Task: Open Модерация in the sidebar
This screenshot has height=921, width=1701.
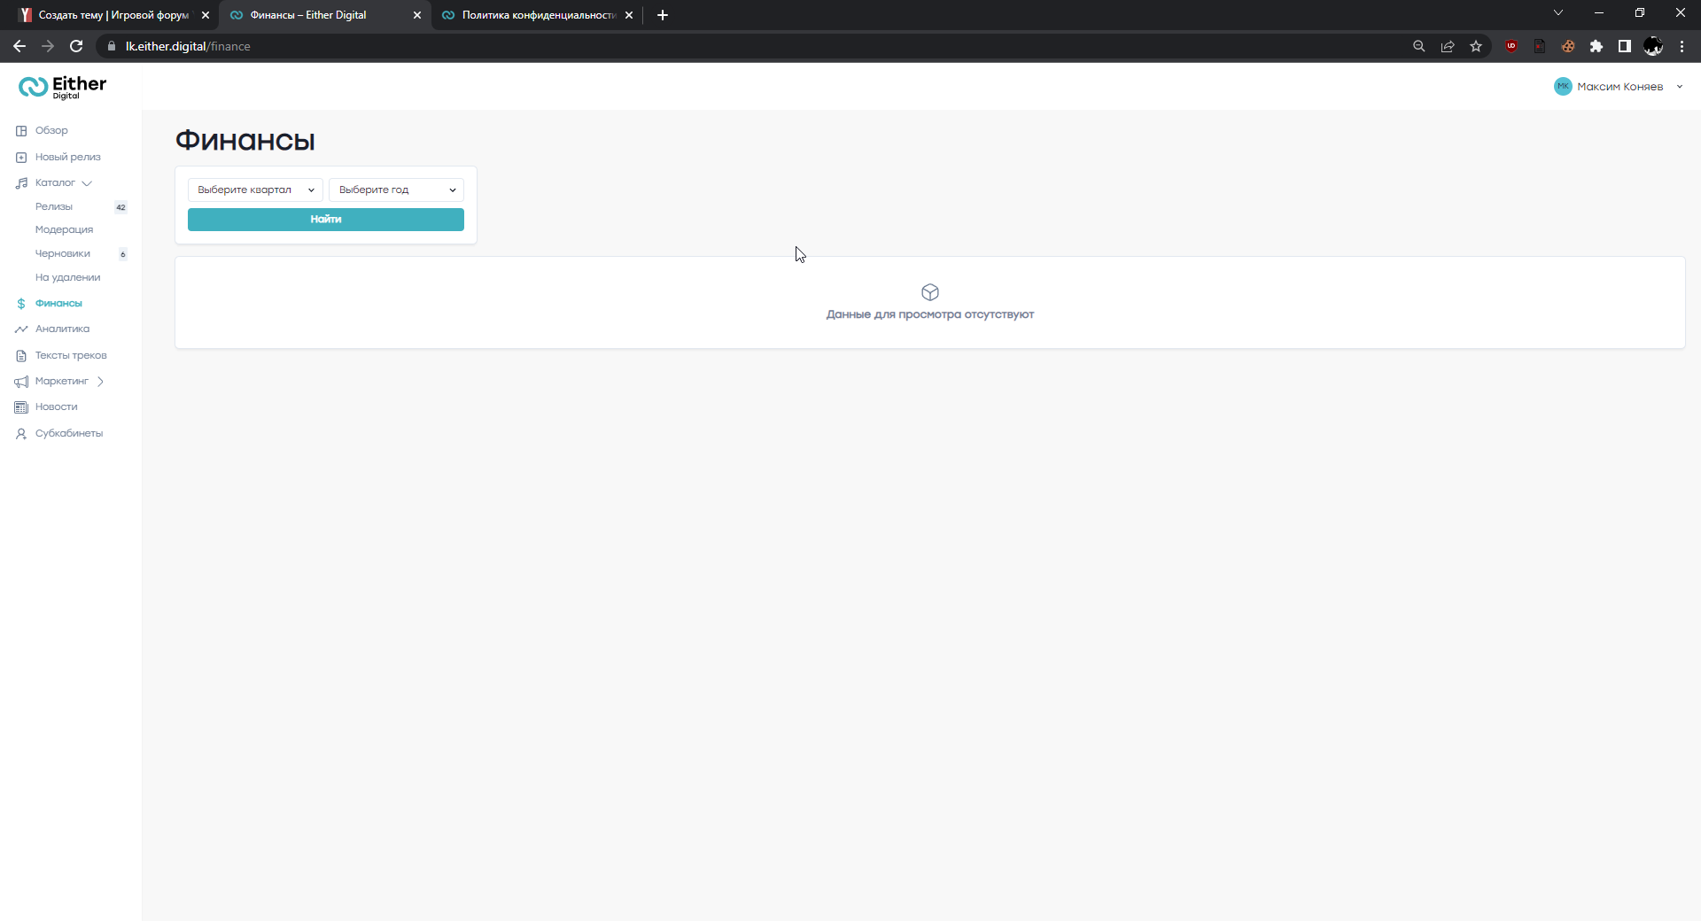Action: tap(64, 230)
